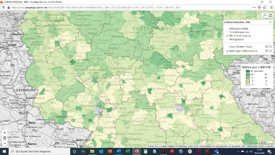Open legend icon for Anzahl Krankenhäuser
The height and width of the screenshot is (155, 275).
(x=270, y=47)
